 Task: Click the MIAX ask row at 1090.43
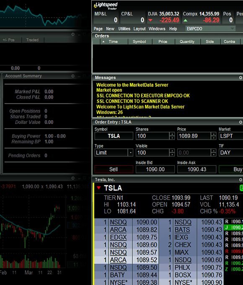[x=191, y=252]
